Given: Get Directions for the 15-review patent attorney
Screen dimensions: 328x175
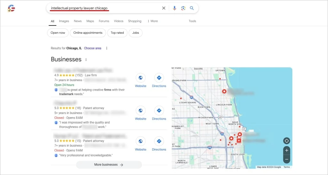Looking at the screenshot, I should point(159,141).
